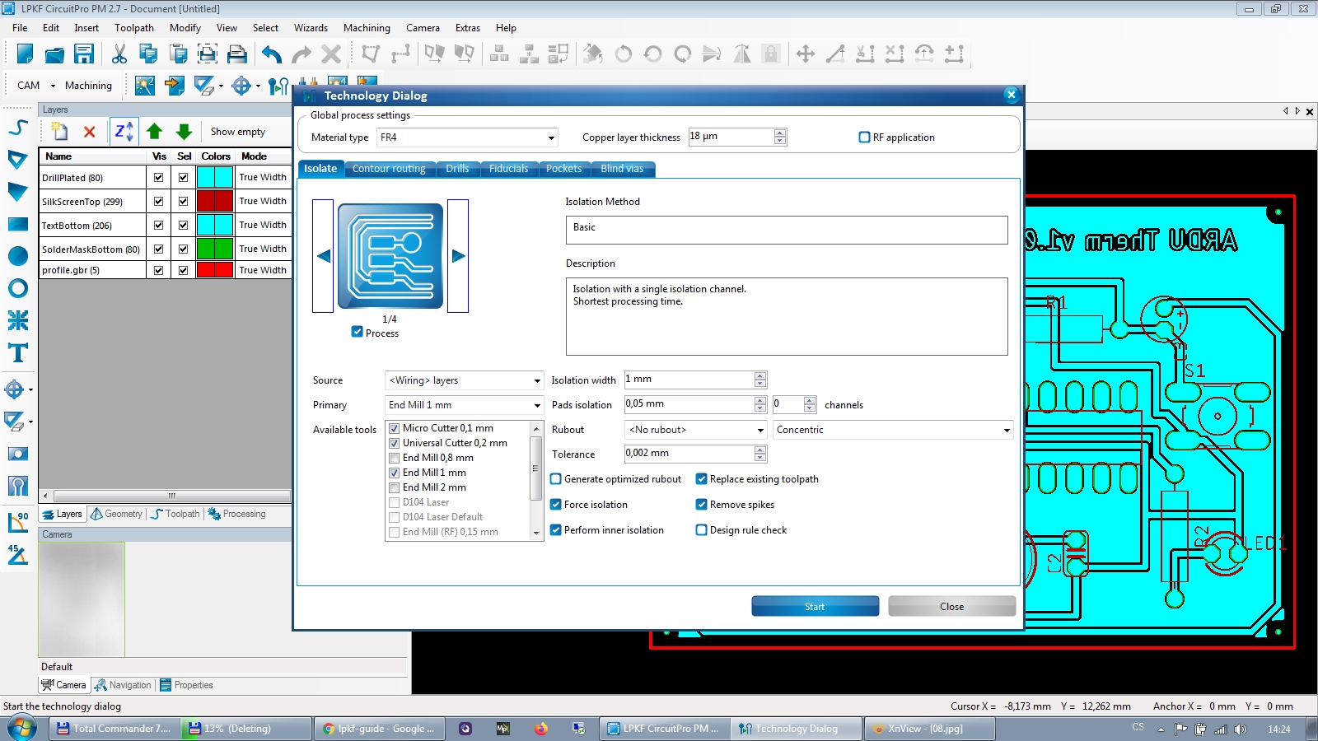
Task: Show previous isolation method arrow
Action: point(323,256)
